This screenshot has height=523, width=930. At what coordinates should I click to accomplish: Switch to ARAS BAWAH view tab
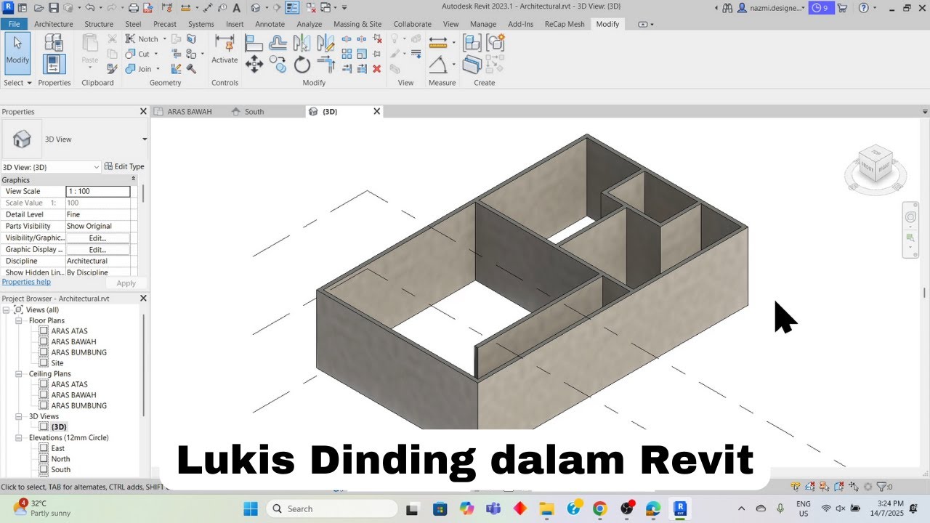190,111
